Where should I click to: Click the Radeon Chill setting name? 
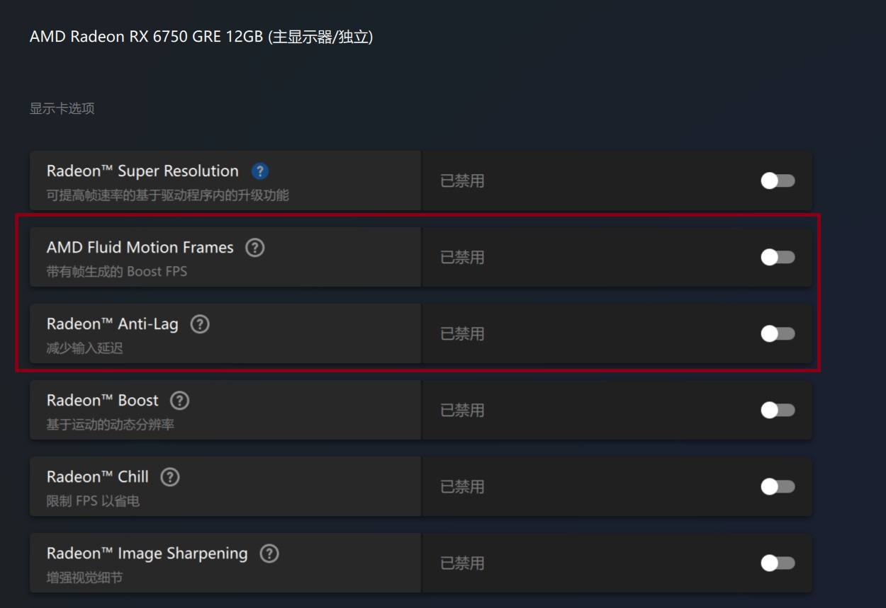point(98,477)
